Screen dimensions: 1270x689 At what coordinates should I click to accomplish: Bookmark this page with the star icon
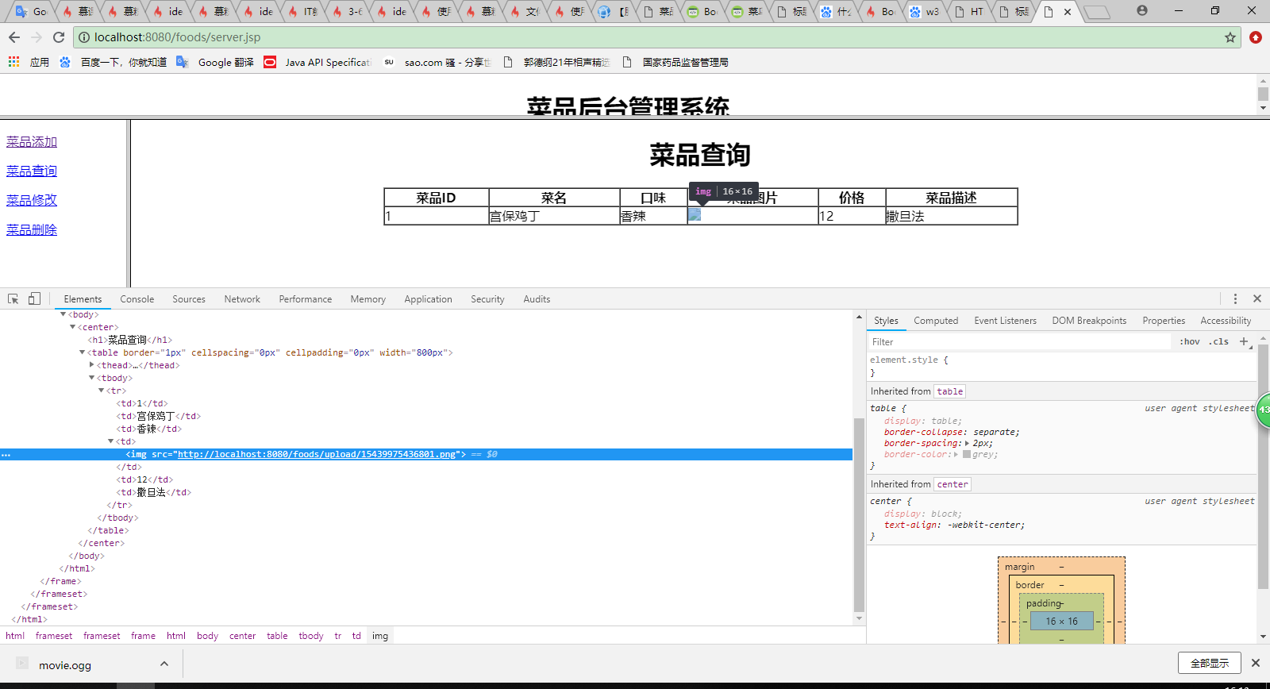tap(1230, 37)
